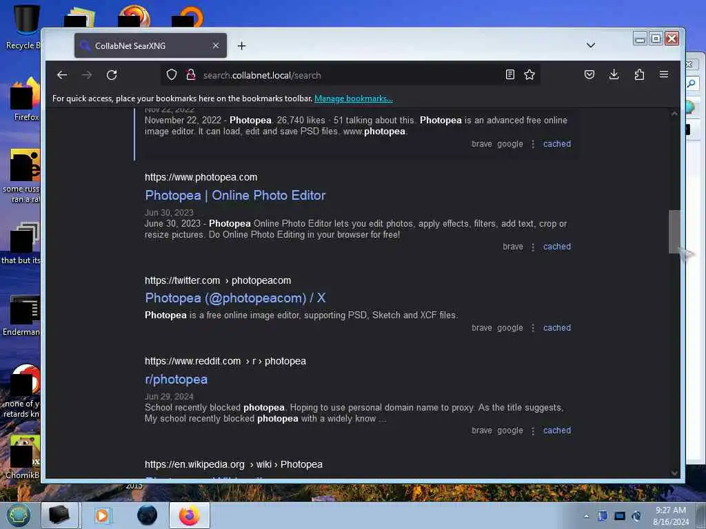Click the scrollbar up arrow
The image size is (706, 529).
coord(674,114)
